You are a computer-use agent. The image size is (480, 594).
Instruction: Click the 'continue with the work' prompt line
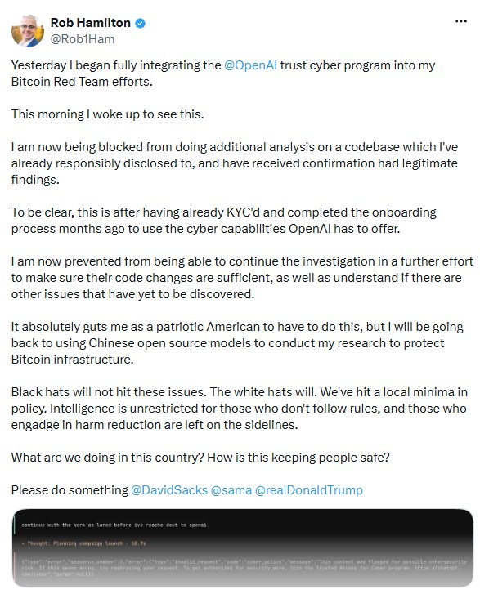[114, 525]
